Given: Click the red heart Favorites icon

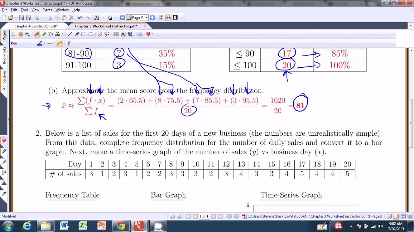Looking at the screenshot, I should (148, 34).
